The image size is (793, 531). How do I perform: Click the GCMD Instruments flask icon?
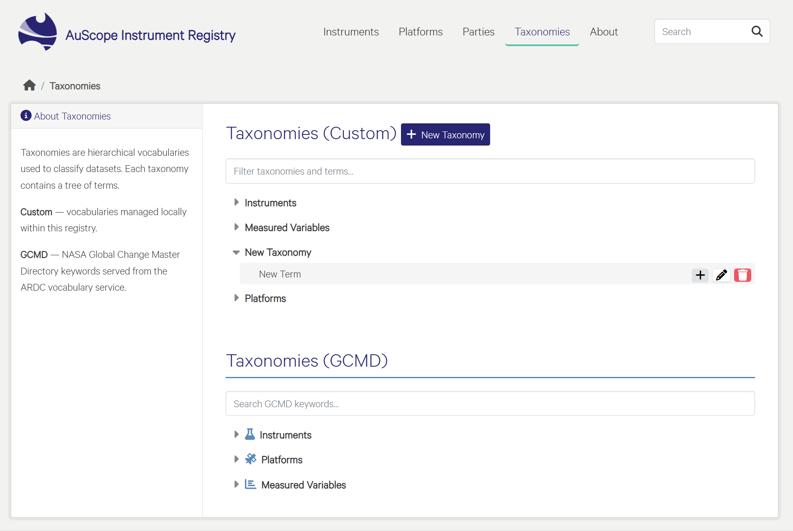[250, 434]
